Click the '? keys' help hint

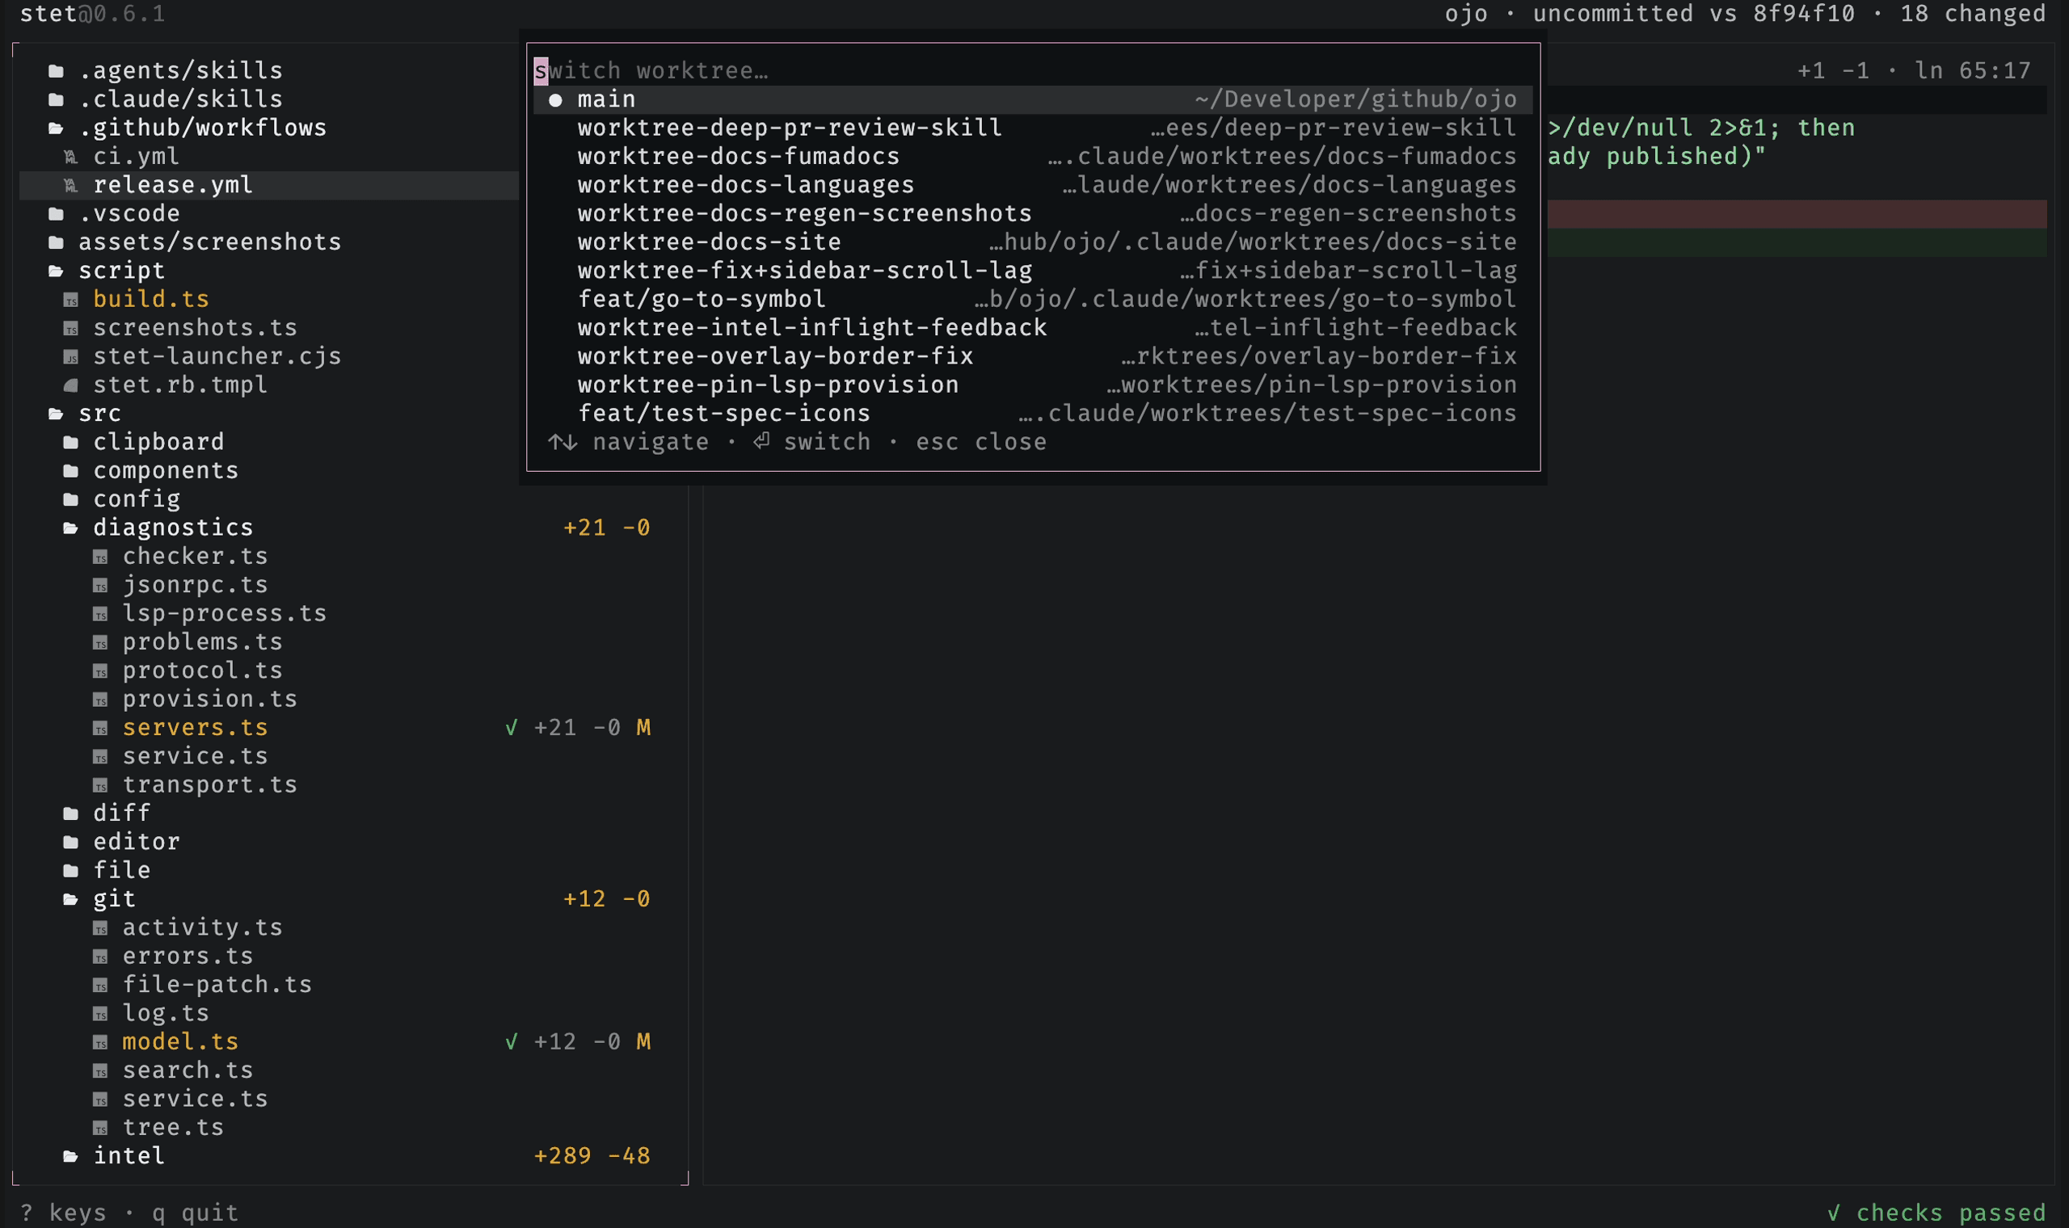[x=63, y=1213]
